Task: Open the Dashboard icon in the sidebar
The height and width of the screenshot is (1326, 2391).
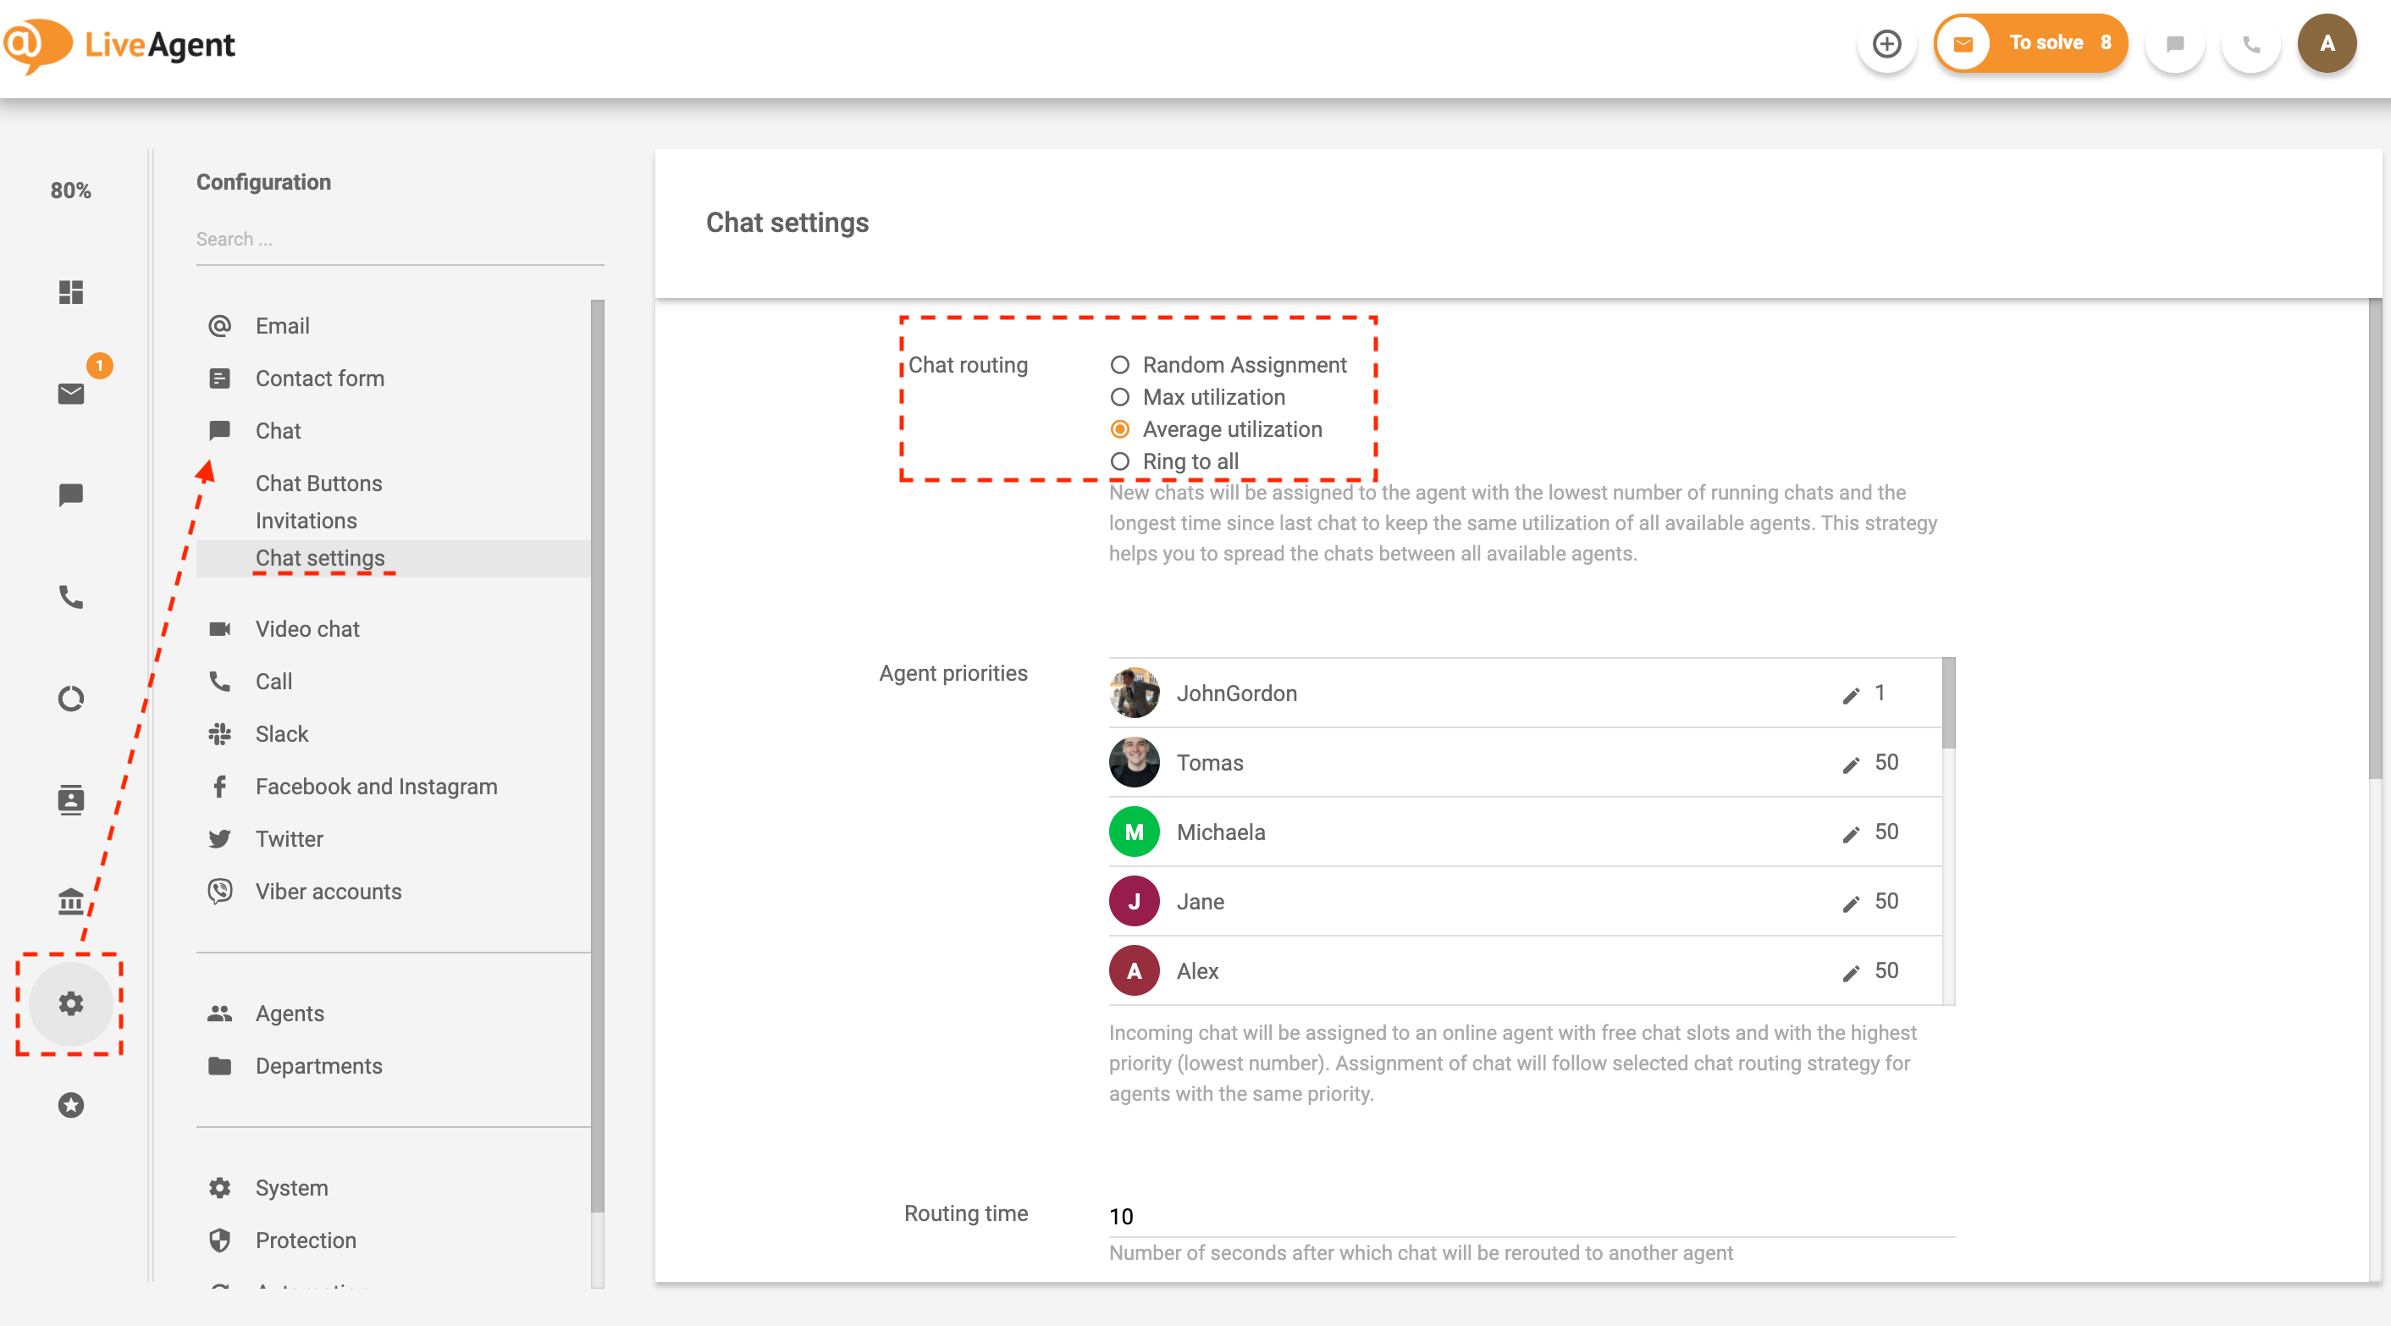Action: (69, 292)
